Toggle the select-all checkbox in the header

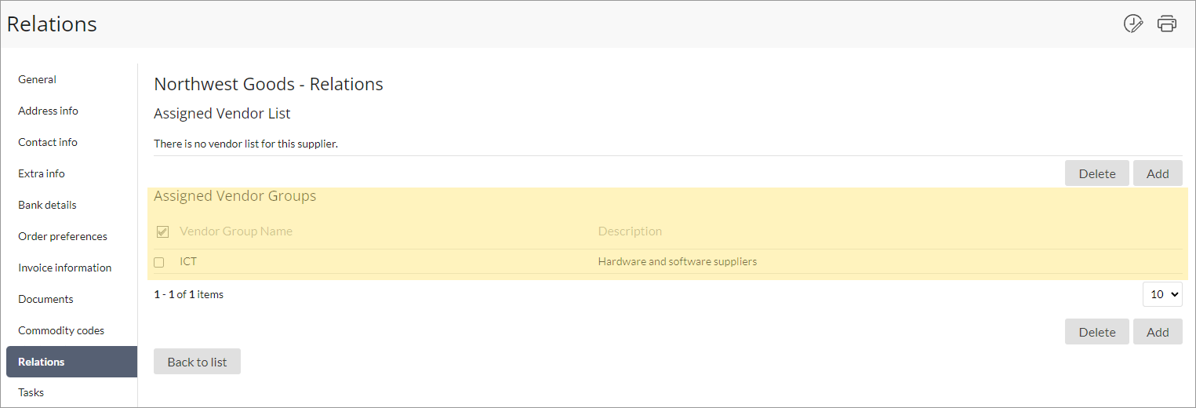pos(163,231)
